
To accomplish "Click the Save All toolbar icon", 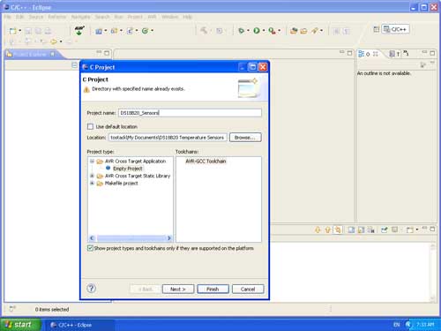I will pos(38,31).
